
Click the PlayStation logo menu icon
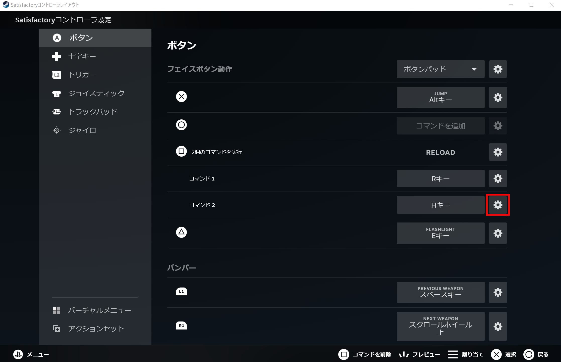tap(18, 354)
